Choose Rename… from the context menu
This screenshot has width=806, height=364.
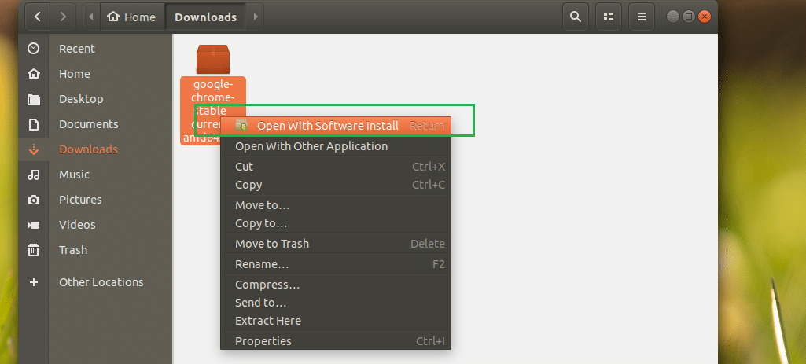click(x=336, y=264)
